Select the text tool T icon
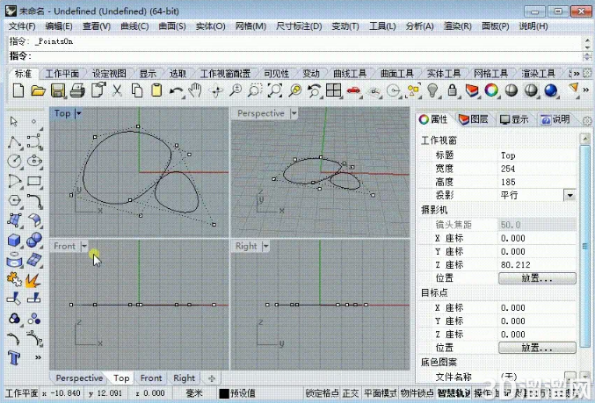The width and height of the screenshot is (595, 403). click(14, 357)
